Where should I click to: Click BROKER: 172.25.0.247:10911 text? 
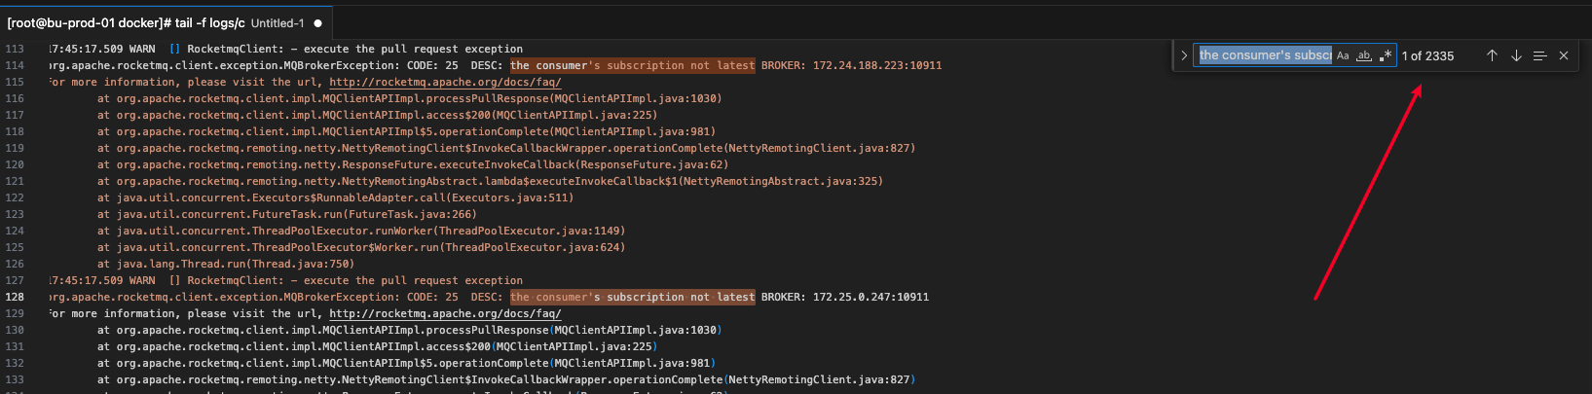tap(845, 297)
